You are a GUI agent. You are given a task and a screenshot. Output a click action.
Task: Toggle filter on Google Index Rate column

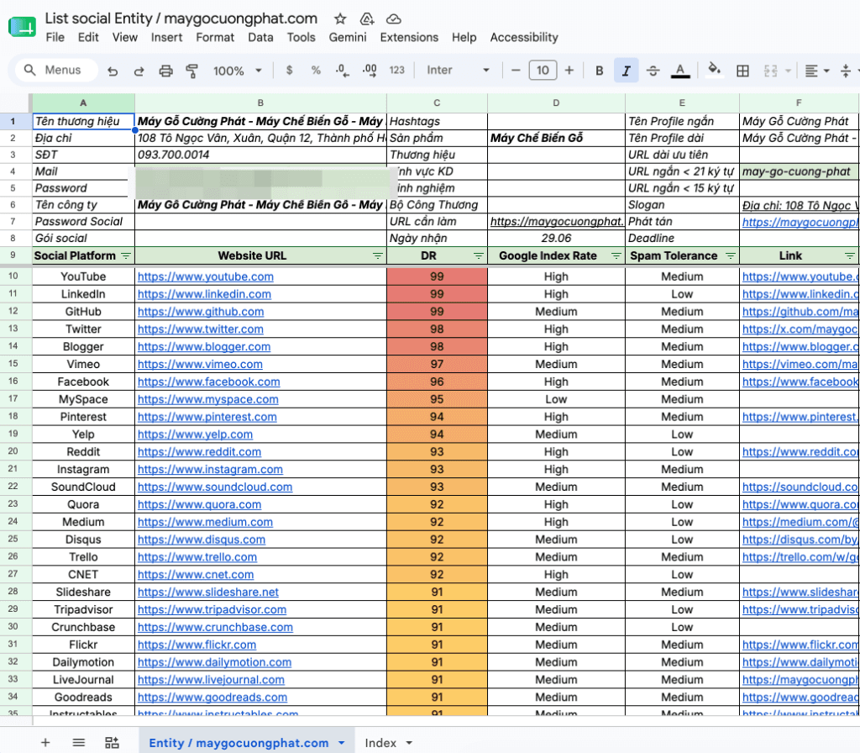click(x=616, y=255)
